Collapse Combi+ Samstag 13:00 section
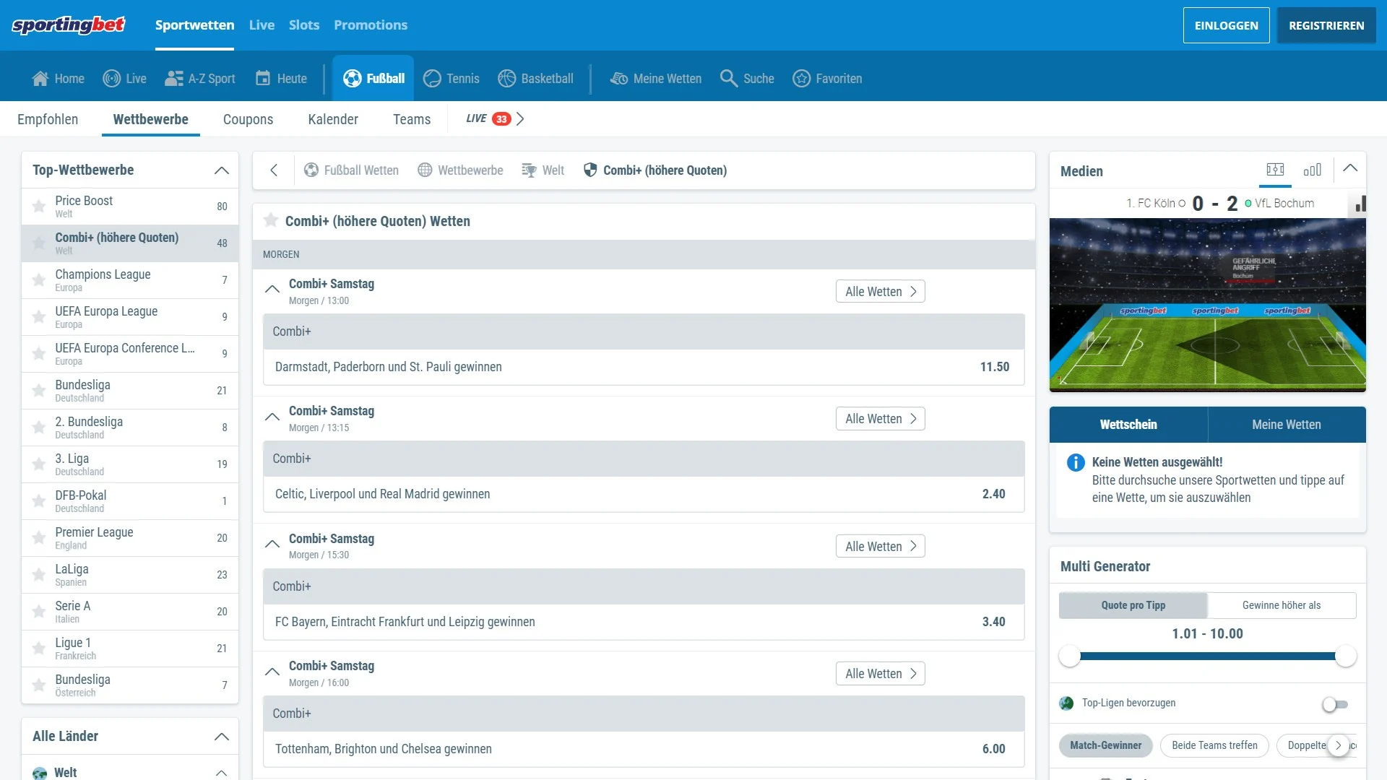 tap(272, 290)
